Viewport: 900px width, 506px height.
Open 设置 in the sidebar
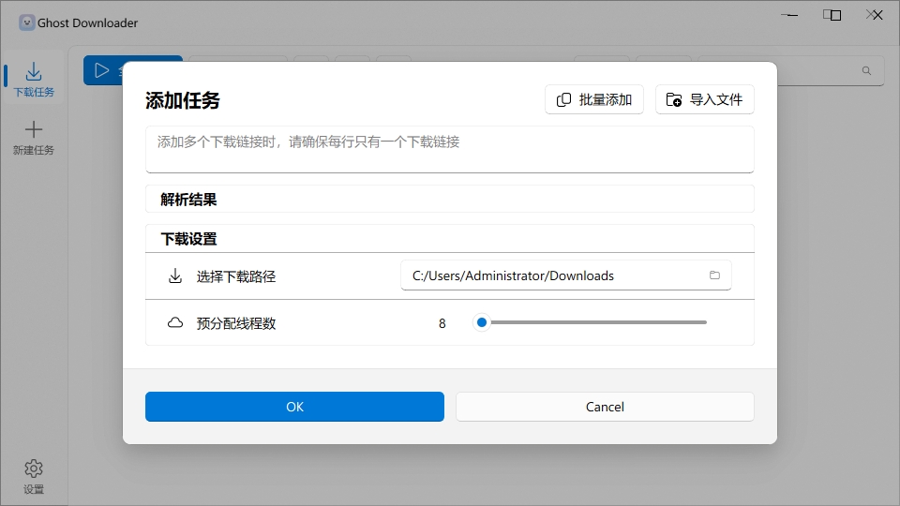tap(34, 477)
